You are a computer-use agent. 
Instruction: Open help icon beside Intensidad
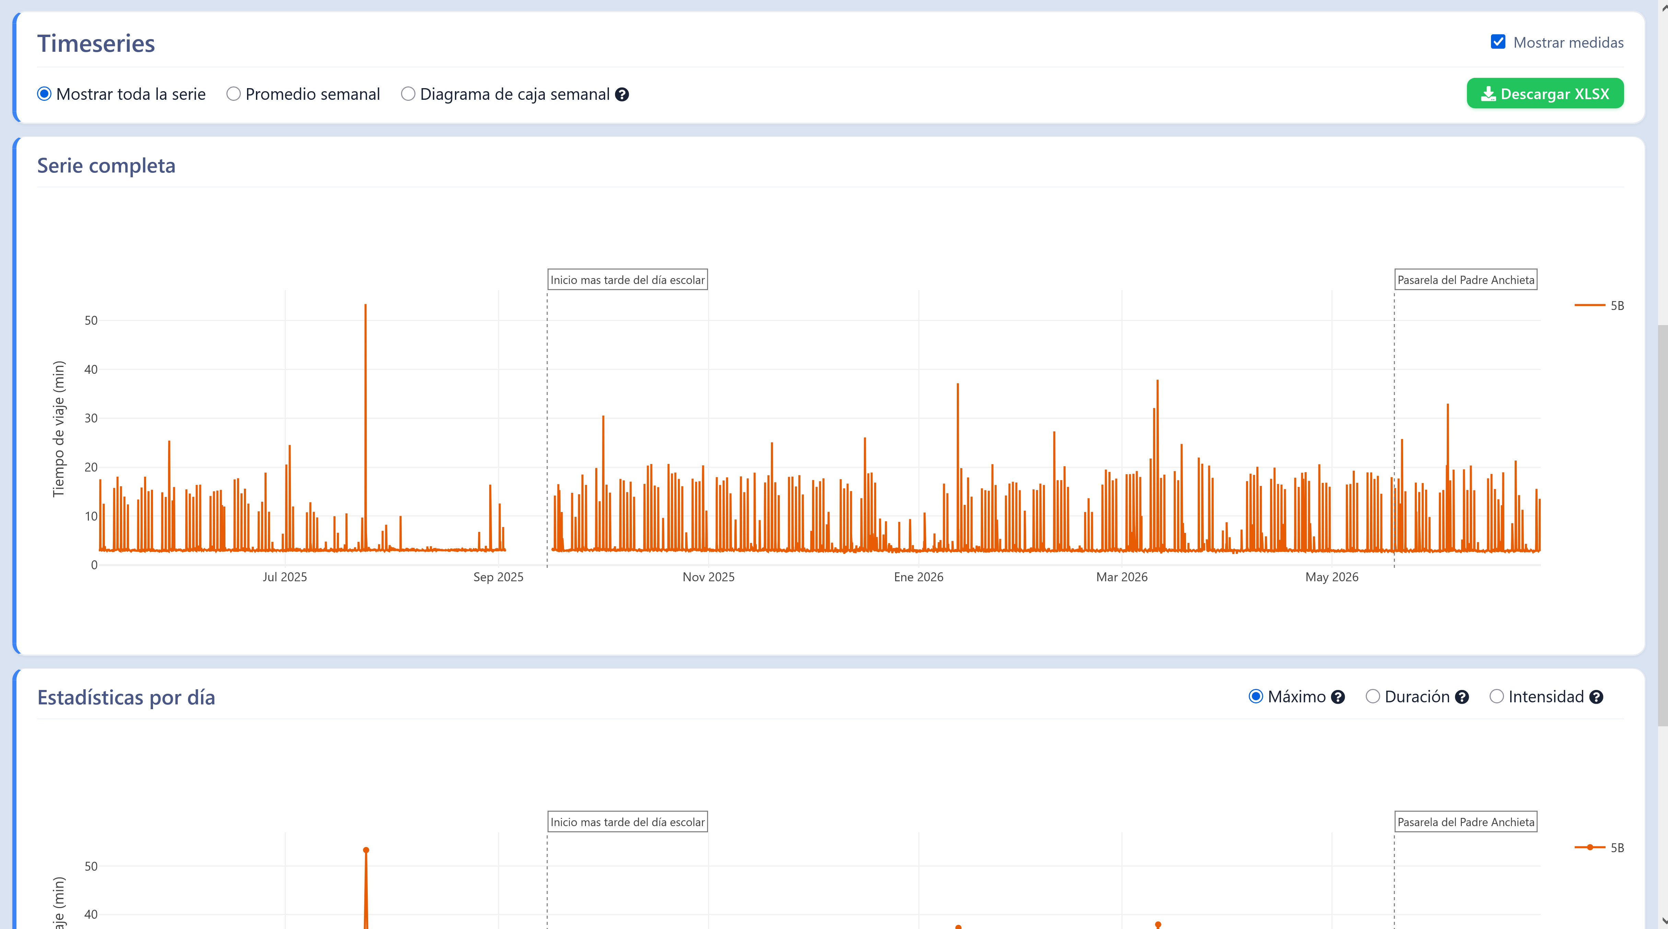pyautogui.click(x=1596, y=697)
